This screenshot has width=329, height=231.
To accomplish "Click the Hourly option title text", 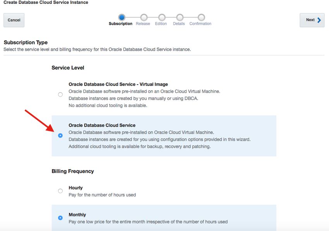I will pyautogui.click(x=75, y=188).
